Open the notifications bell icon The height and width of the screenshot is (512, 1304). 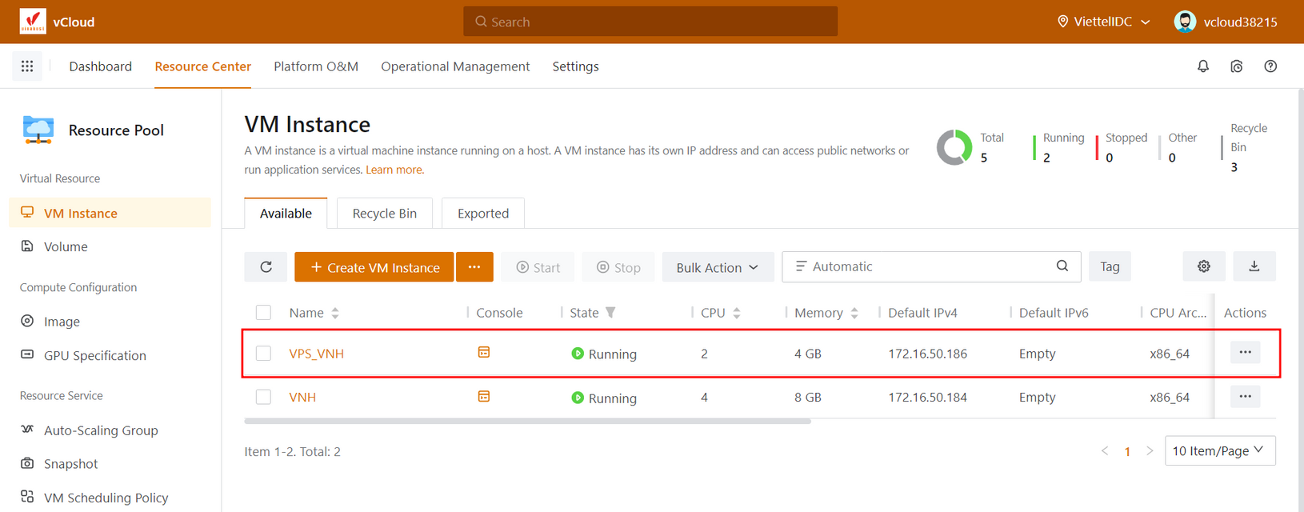pos(1202,66)
